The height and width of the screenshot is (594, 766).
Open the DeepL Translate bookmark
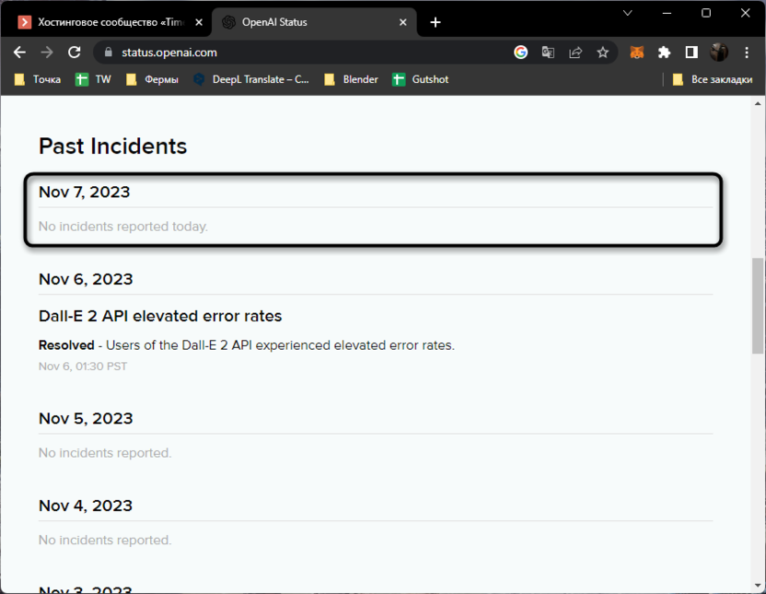point(251,79)
